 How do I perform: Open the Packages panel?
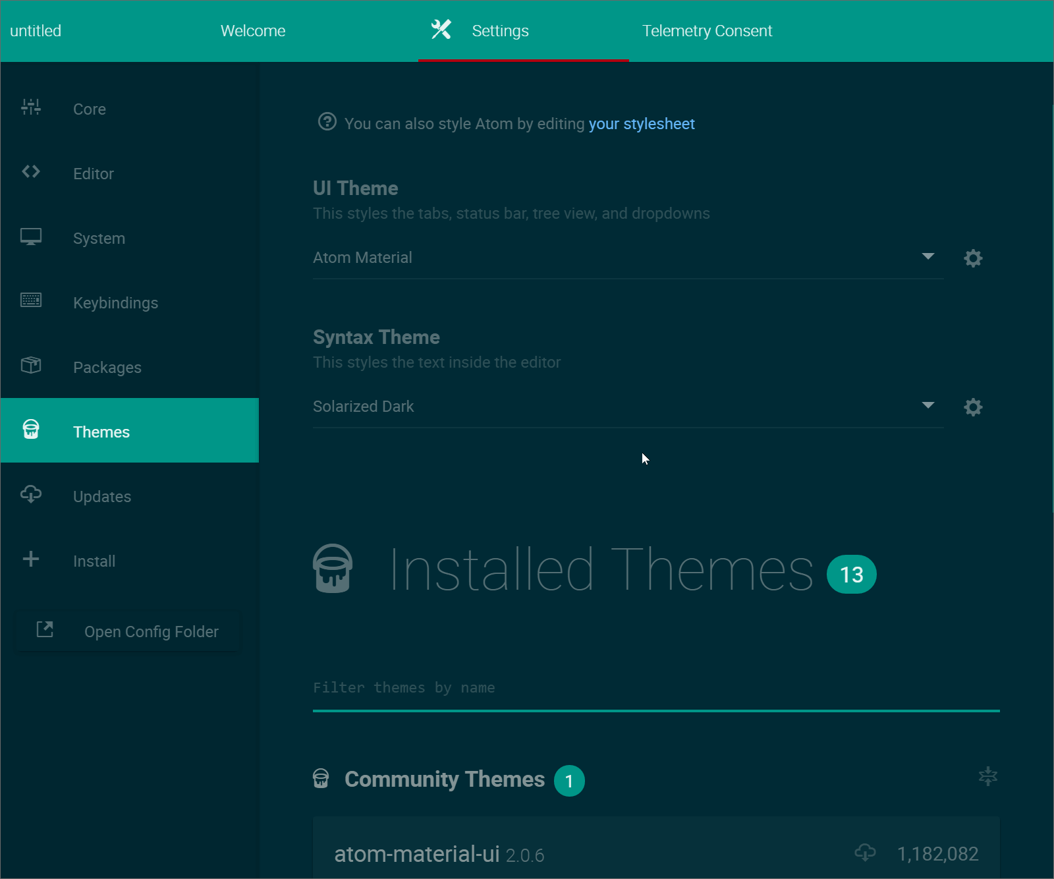130,367
